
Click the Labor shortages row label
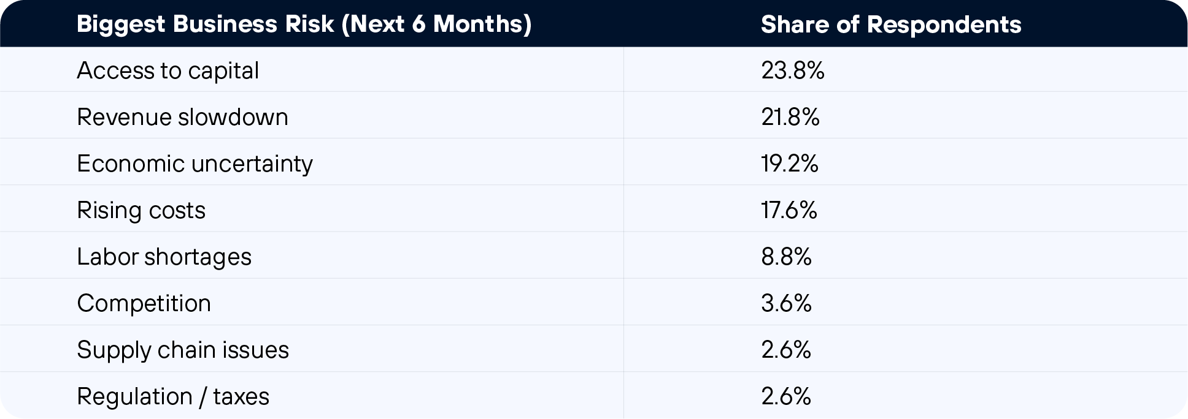(164, 257)
